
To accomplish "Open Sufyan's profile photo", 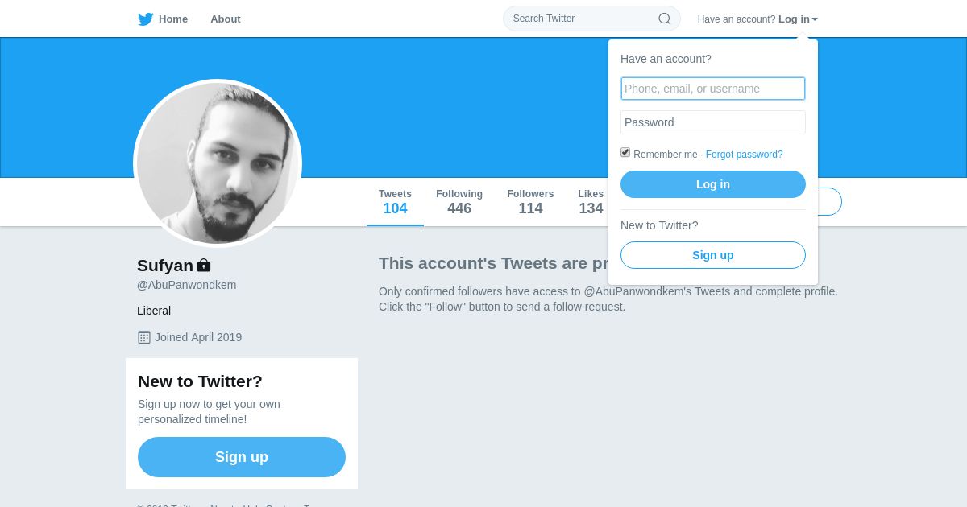I will pyautogui.click(x=218, y=163).
